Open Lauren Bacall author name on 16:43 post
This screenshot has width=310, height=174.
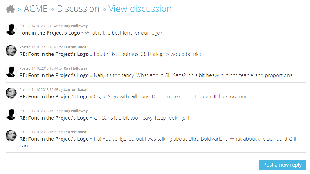[76, 47]
